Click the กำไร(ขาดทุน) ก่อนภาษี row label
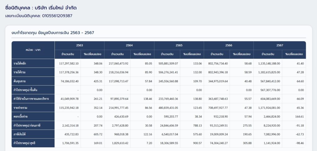The width and height of the screenshot is (317, 151). (x=27, y=125)
